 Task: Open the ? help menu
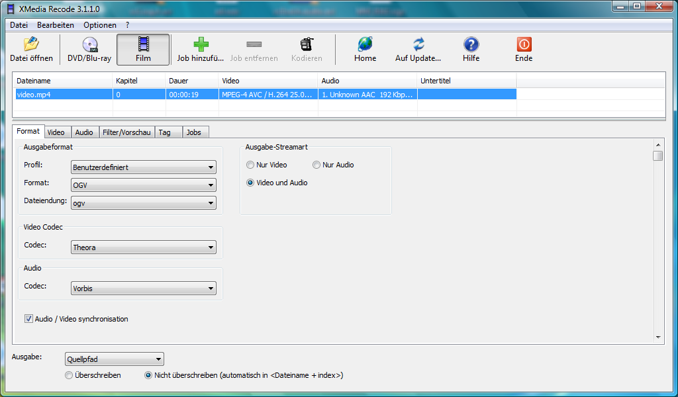128,25
